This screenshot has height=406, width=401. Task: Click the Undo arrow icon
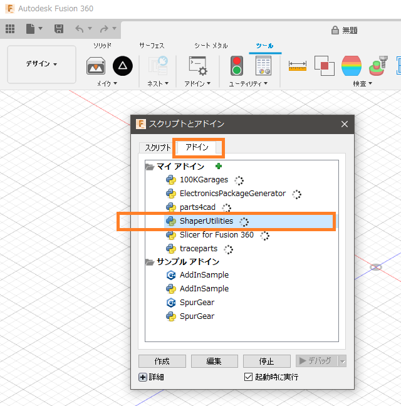click(79, 29)
